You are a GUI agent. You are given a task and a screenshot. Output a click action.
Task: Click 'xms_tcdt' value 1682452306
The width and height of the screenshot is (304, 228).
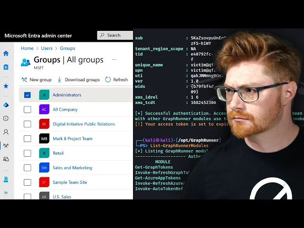pyautogui.click(x=203, y=103)
